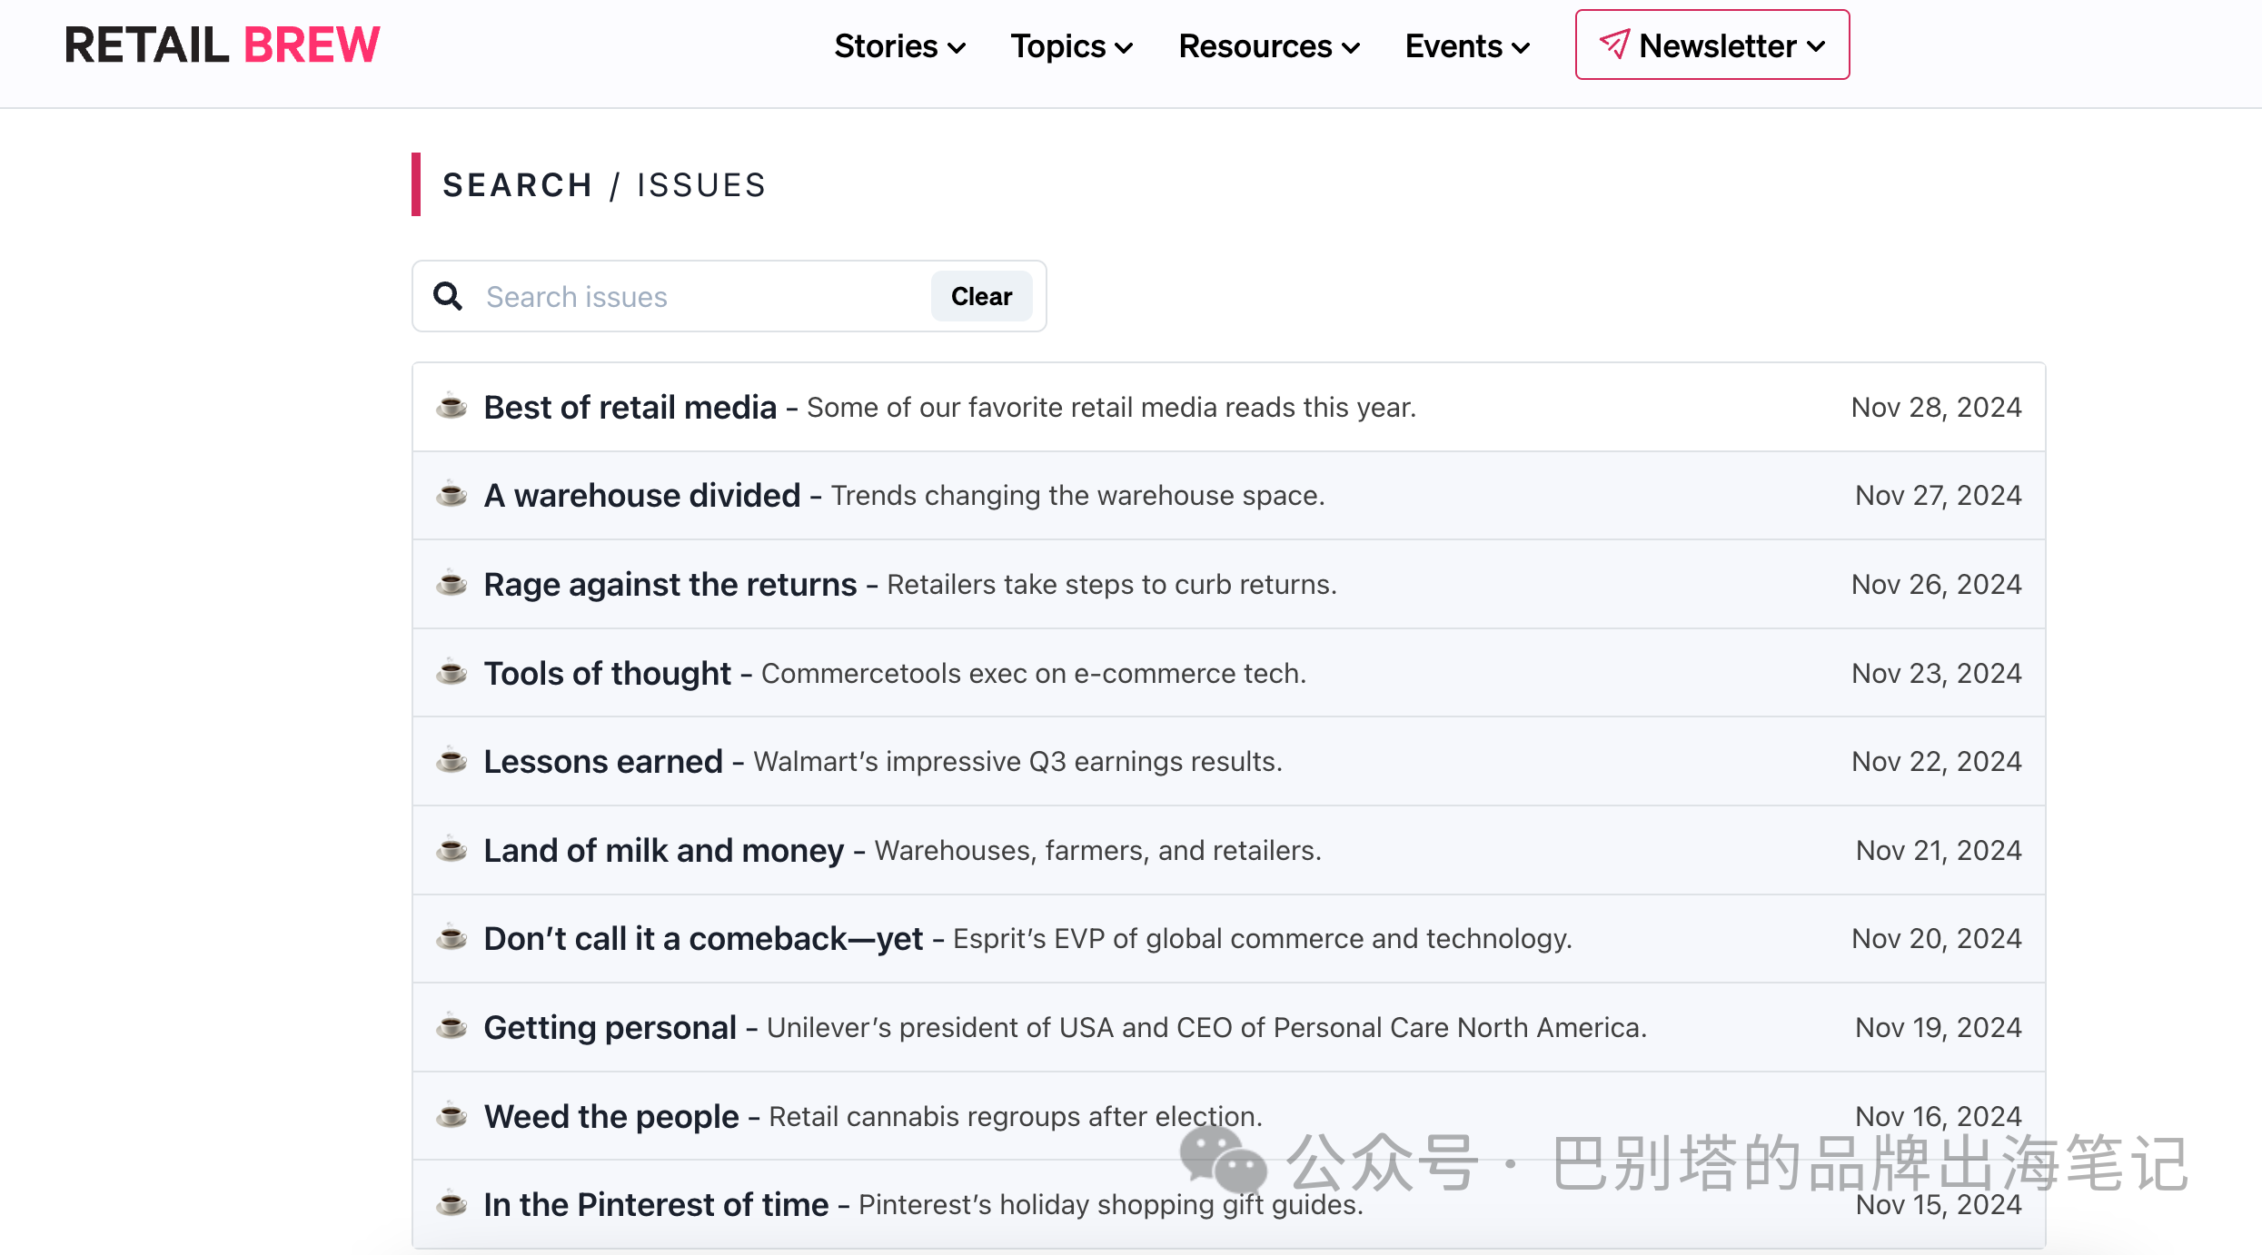2262x1255 pixels.
Task: Click the Retail Brew logo
Action: click(x=222, y=45)
